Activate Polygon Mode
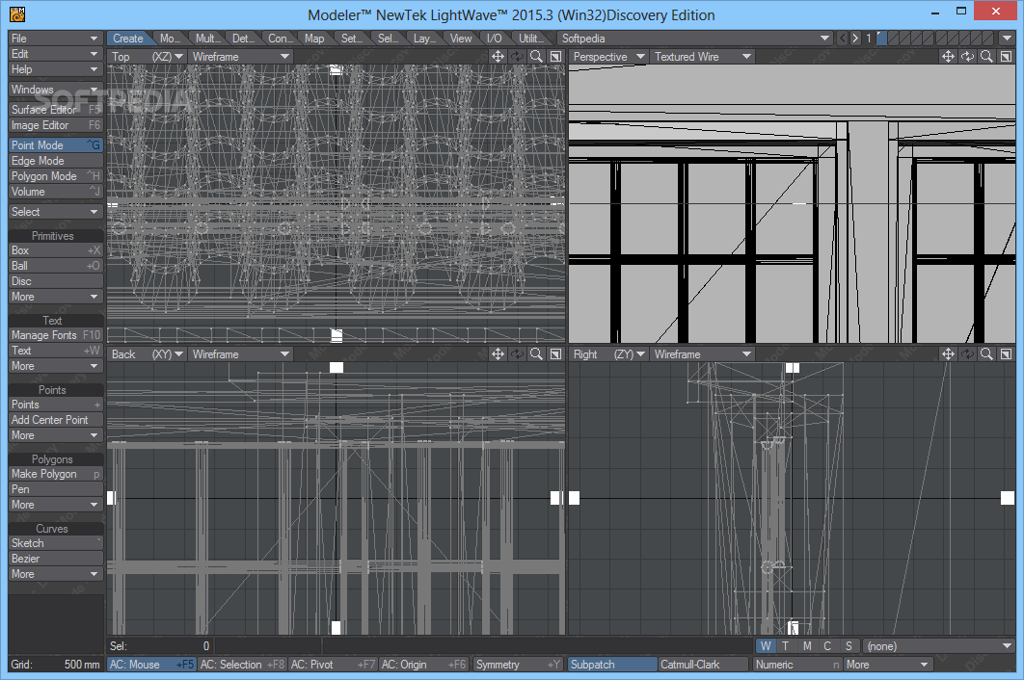This screenshot has height=680, width=1024. click(56, 176)
